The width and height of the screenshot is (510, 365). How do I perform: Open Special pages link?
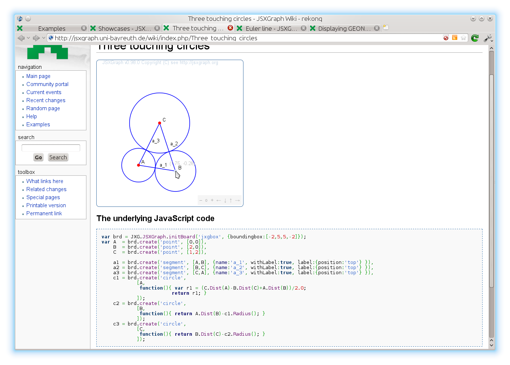click(43, 197)
